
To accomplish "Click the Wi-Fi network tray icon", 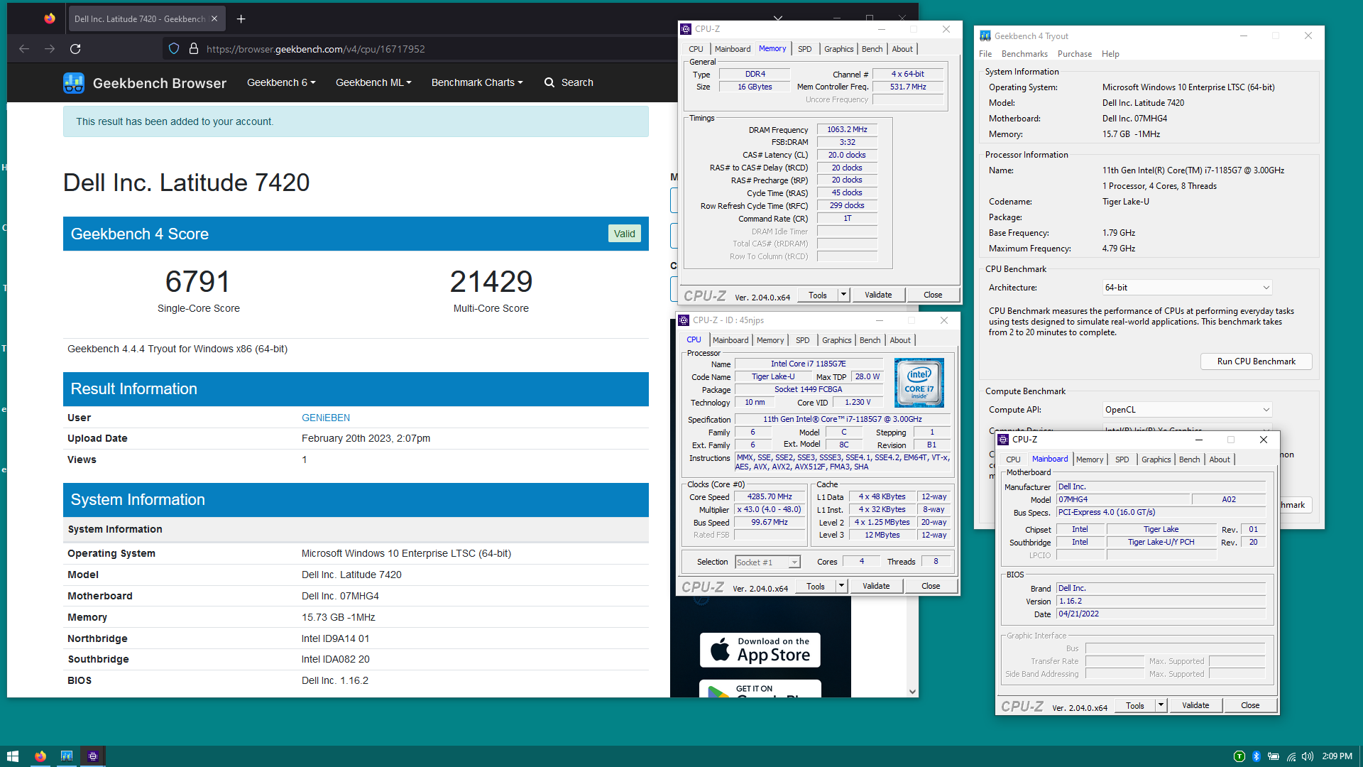I will click(x=1291, y=756).
